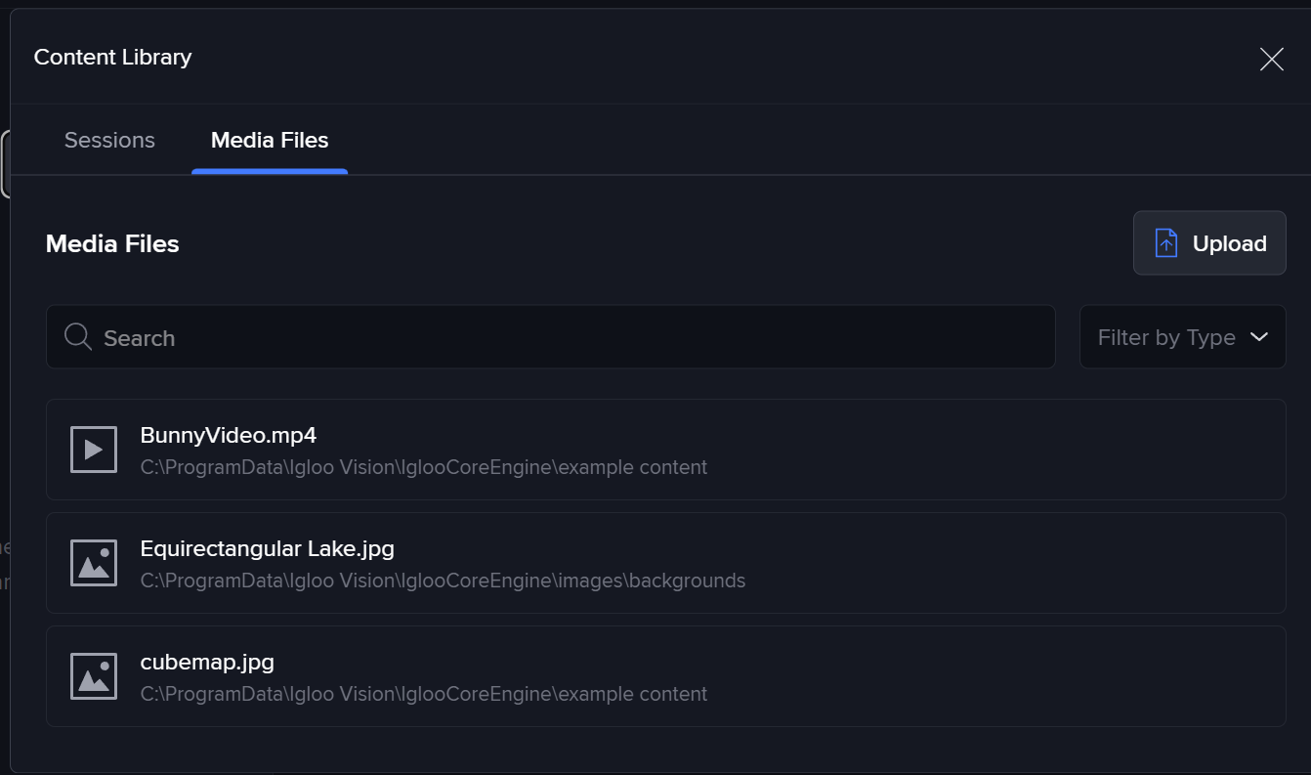Expand the filter chevron arrow
This screenshot has width=1311, height=775.
pos(1259,337)
